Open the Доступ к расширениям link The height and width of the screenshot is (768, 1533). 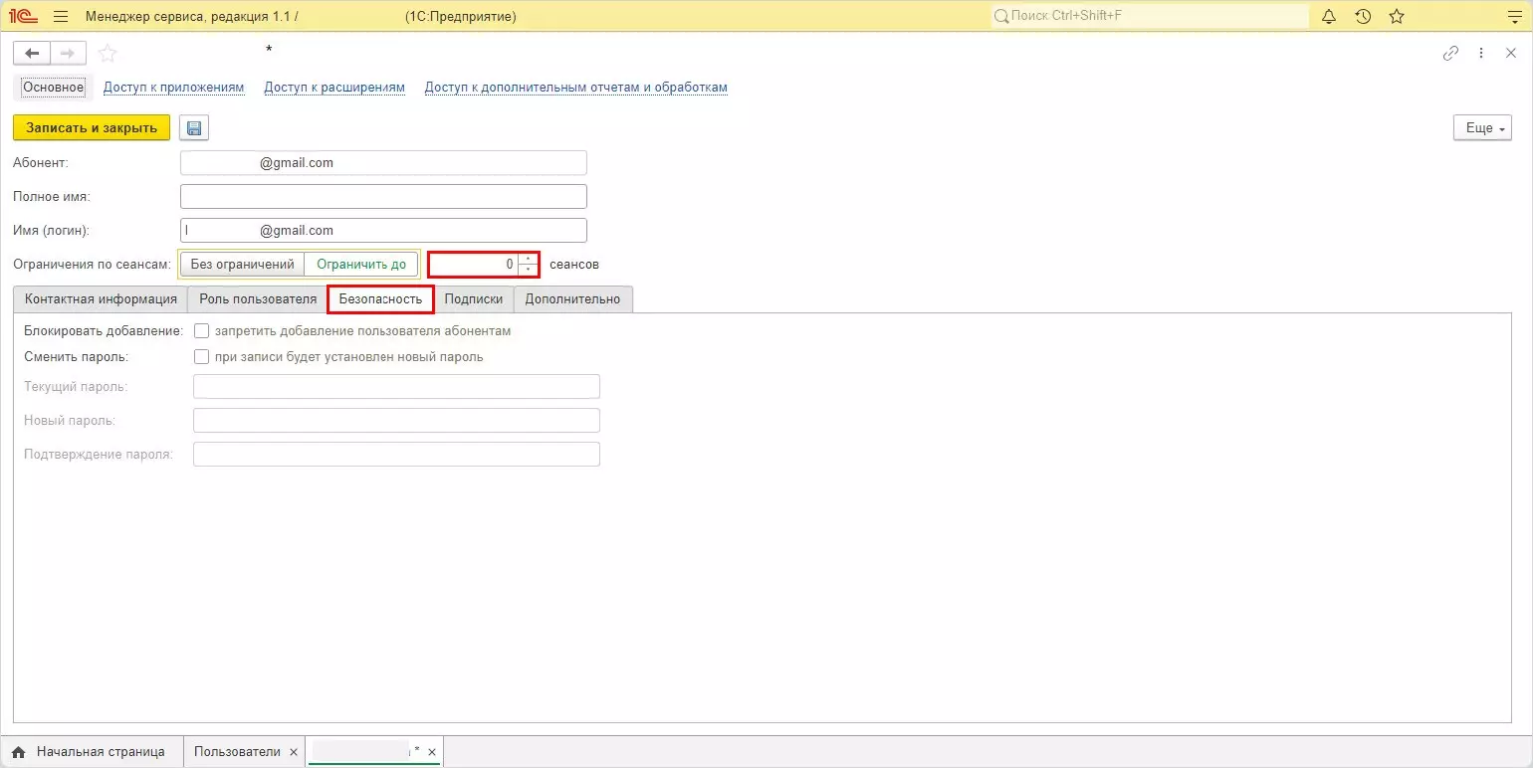[334, 88]
